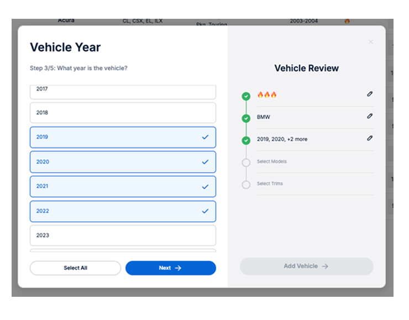This screenshot has height=320, width=409.
Task: Click the edit pencil next to BMW
Action: tap(370, 117)
